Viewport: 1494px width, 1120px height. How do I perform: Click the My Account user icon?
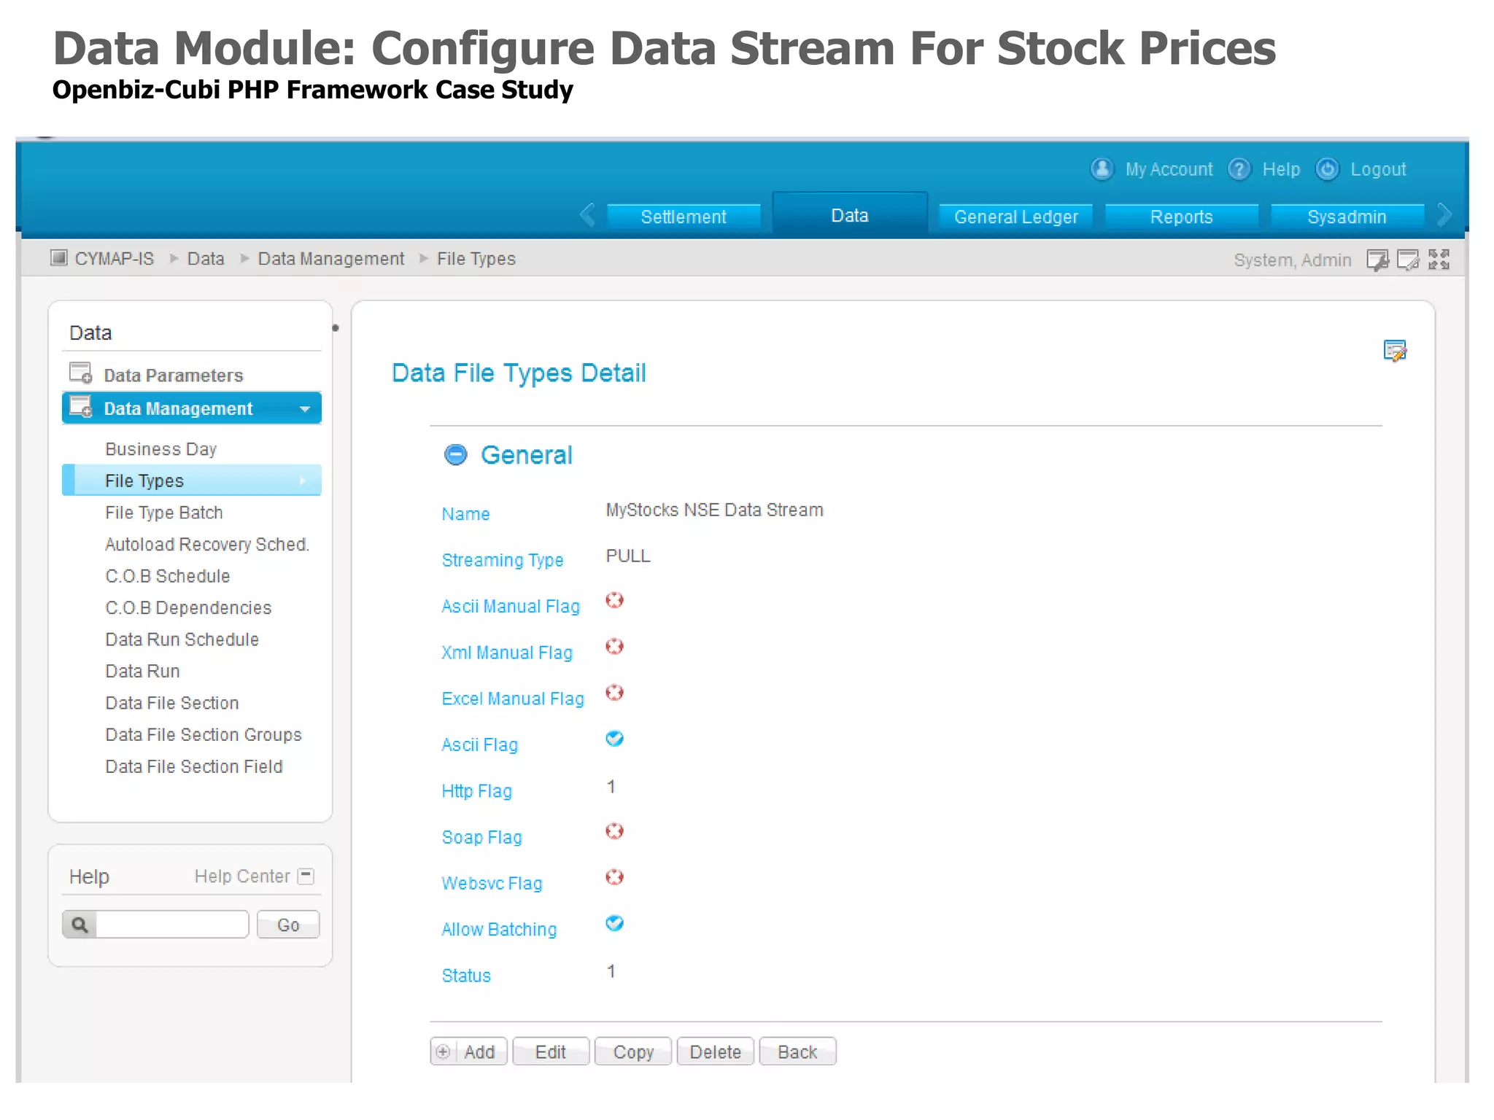[x=1102, y=169]
